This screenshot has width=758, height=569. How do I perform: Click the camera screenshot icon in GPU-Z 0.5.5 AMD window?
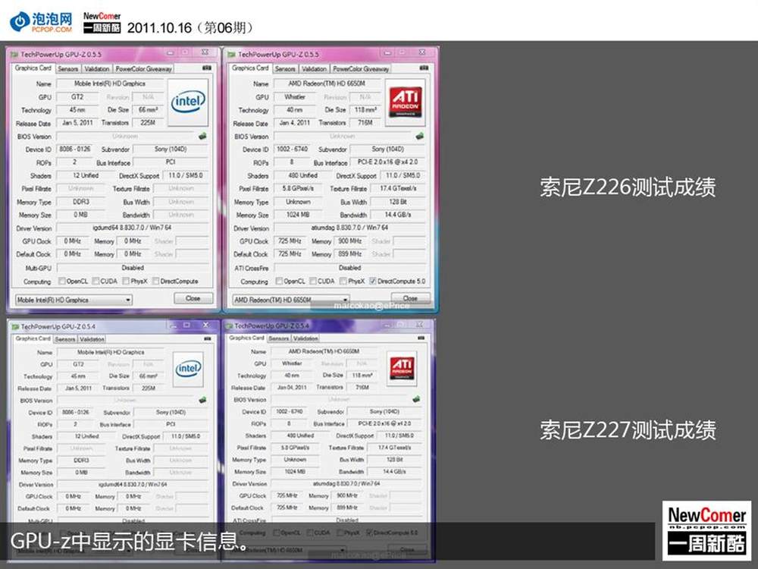(424, 68)
